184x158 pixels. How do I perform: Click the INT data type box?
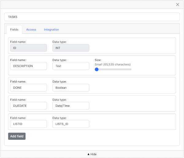[x=71, y=48]
